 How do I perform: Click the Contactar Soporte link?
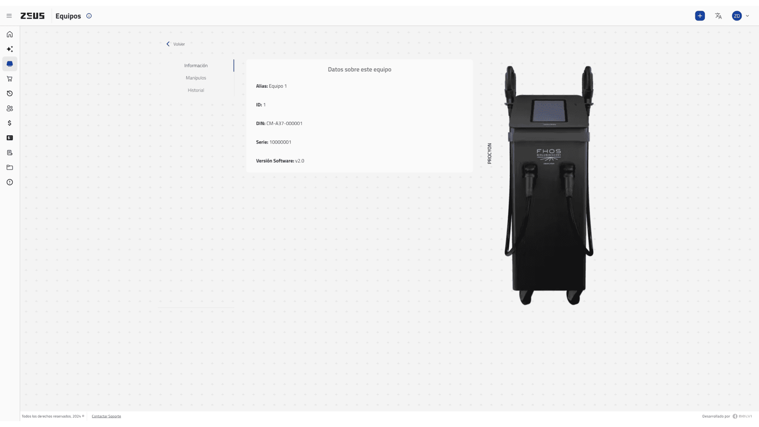click(106, 416)
